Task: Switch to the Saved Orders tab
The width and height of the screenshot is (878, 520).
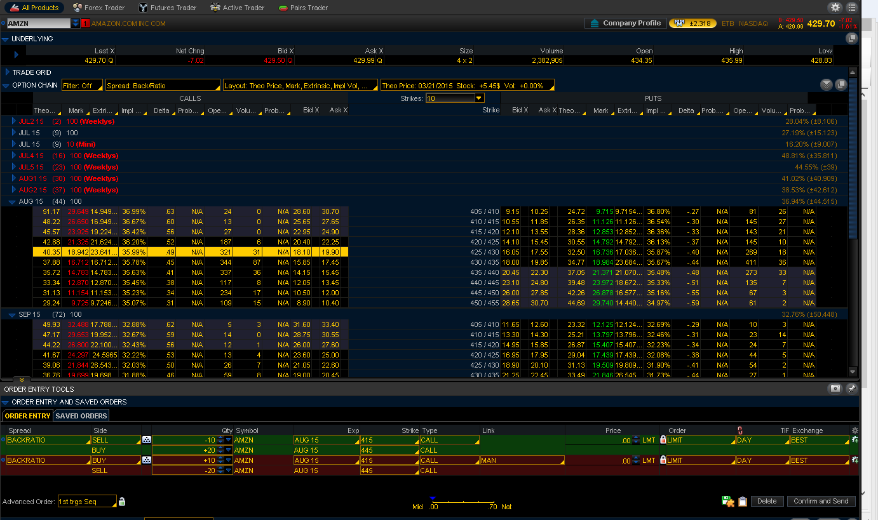Action: click(81, 416)
